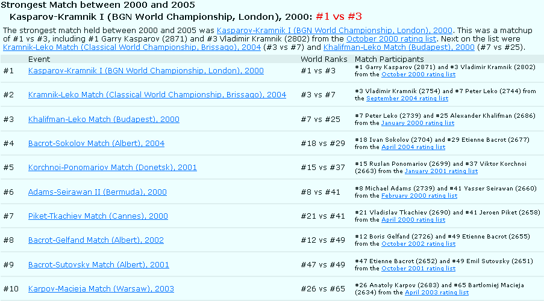Open Karpov-Macieja Match (Warsaw), 2003

pyautogui.click(x=101, y=289)
